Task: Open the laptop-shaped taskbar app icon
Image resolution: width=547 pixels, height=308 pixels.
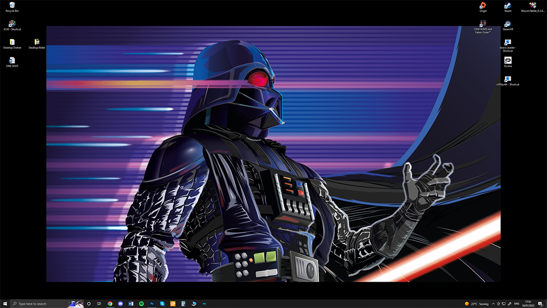Action: (x=193, y=303)
